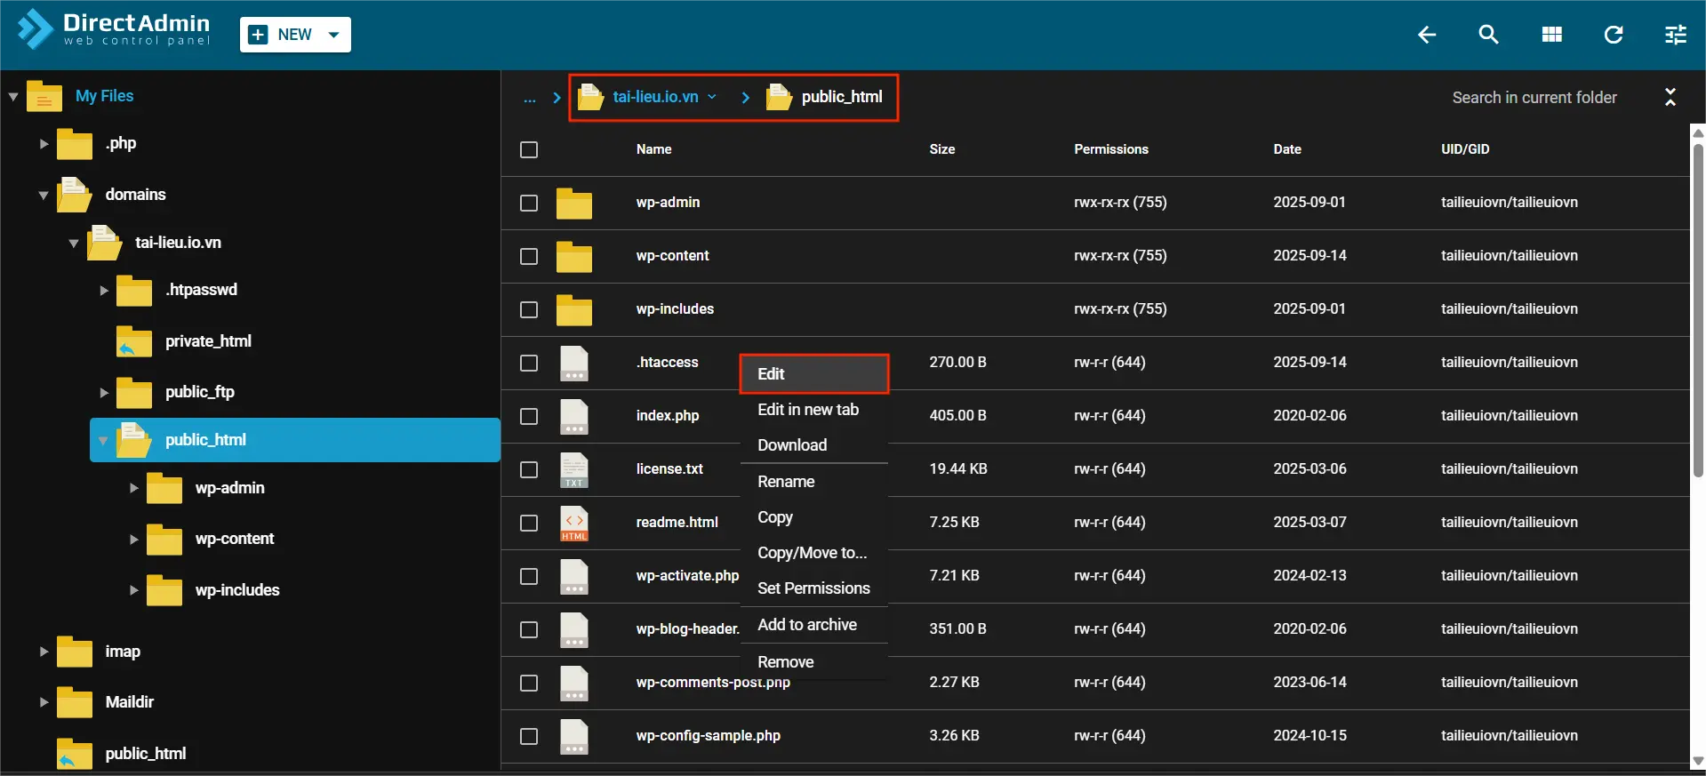The height and width of the screenshot is (776, 1706).
Task: Click the collapse arrows icon beside search
Action: (x=1670, y=97)
